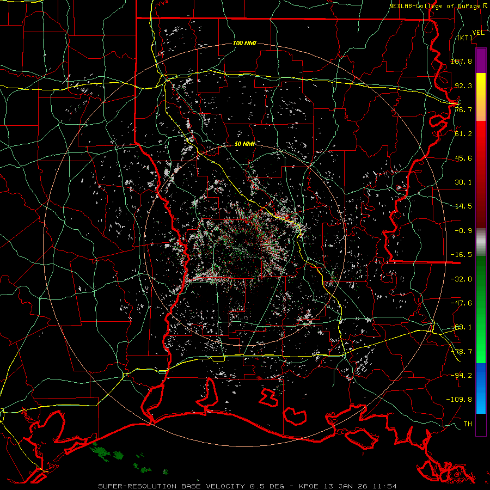490x490 pixels.
Task: Click the -78.7 value on velocity scale
Action: click(x=461, y=352)
